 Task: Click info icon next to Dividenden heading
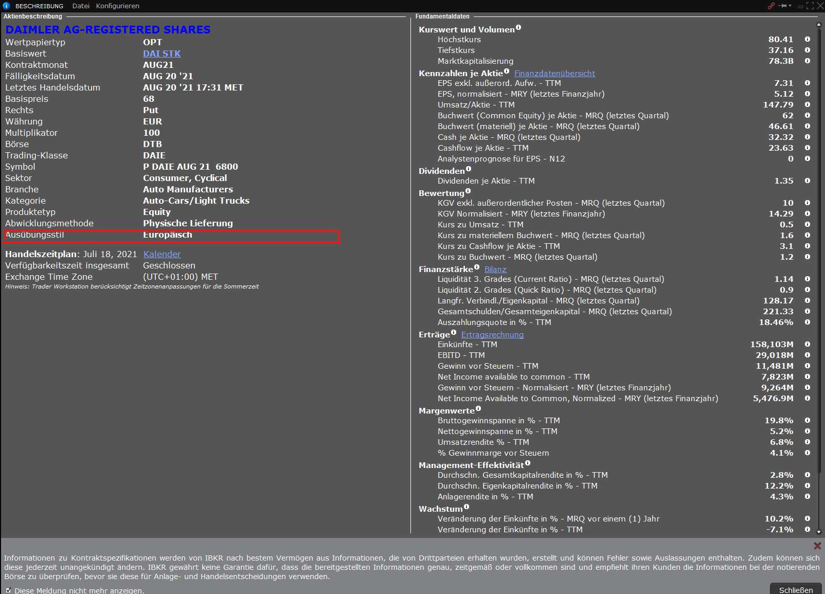[x=469, y=169]
